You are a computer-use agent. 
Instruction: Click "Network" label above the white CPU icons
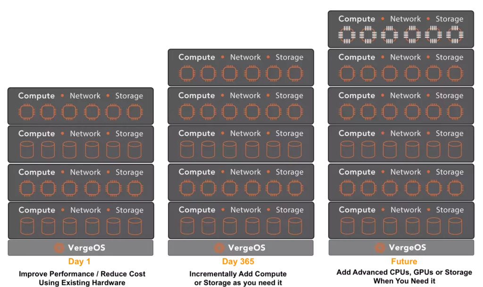[x=405, y=19]
